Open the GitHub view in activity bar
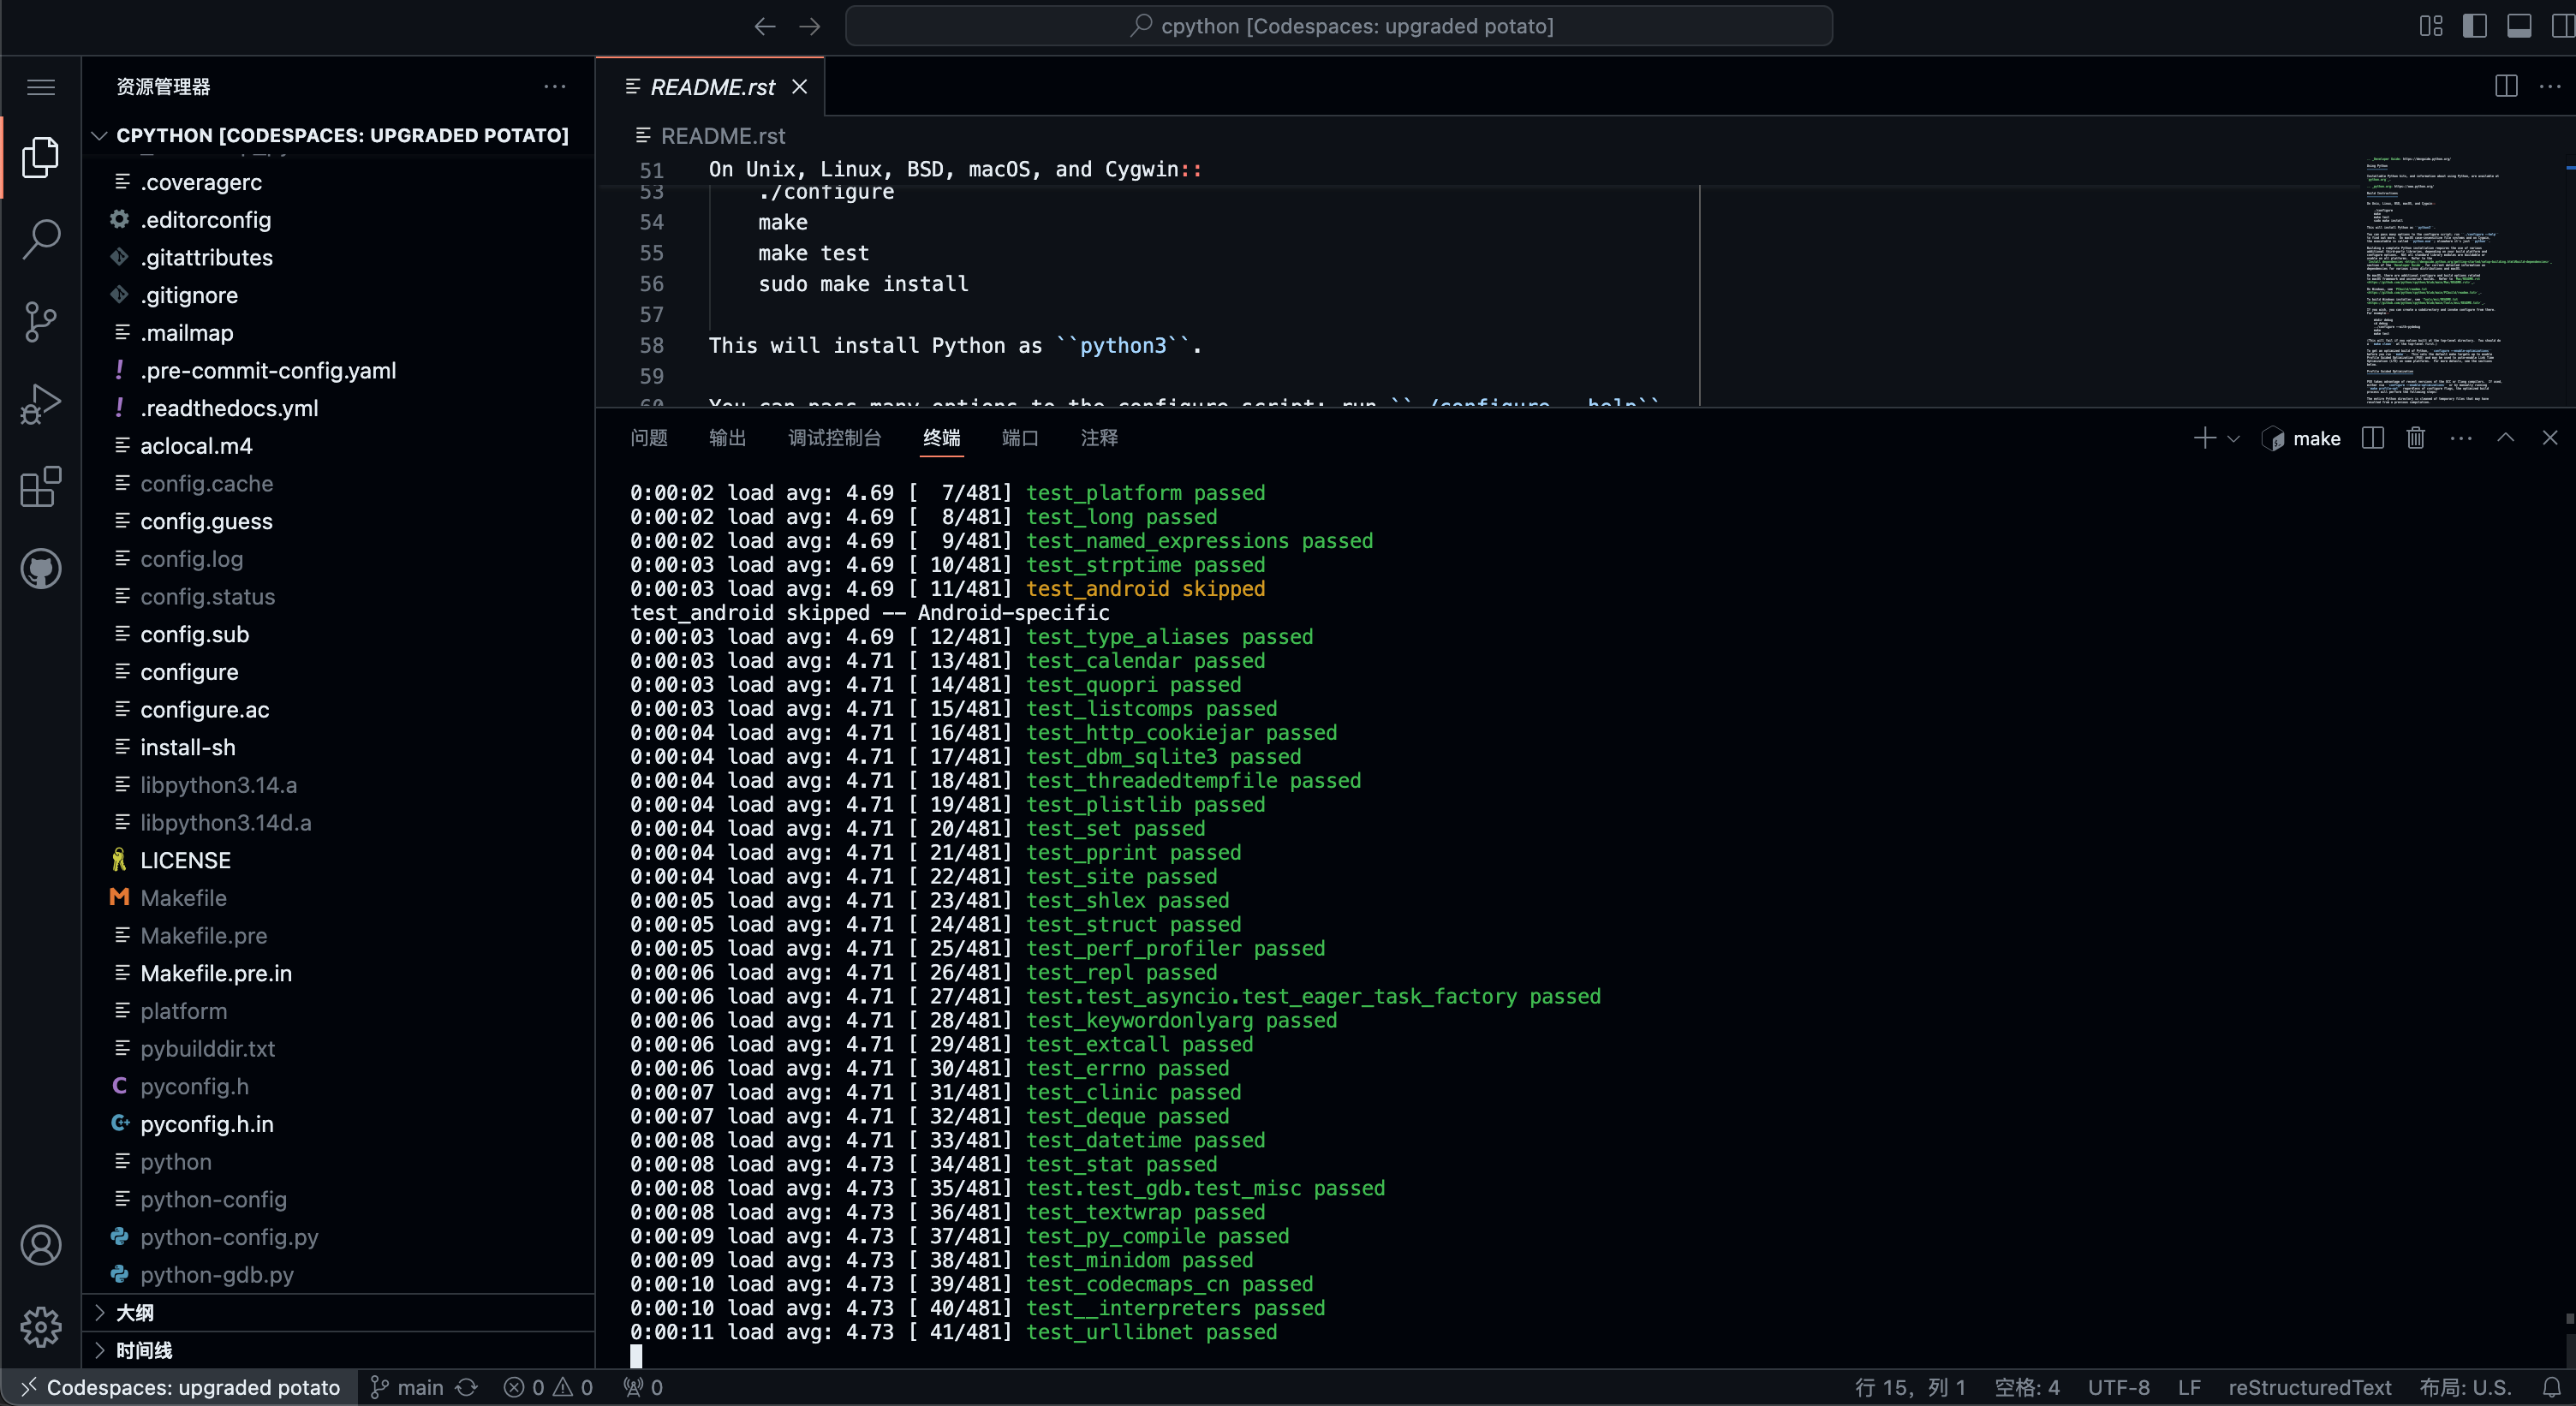The image size is (2576, 1406). [x=41, y=569]
